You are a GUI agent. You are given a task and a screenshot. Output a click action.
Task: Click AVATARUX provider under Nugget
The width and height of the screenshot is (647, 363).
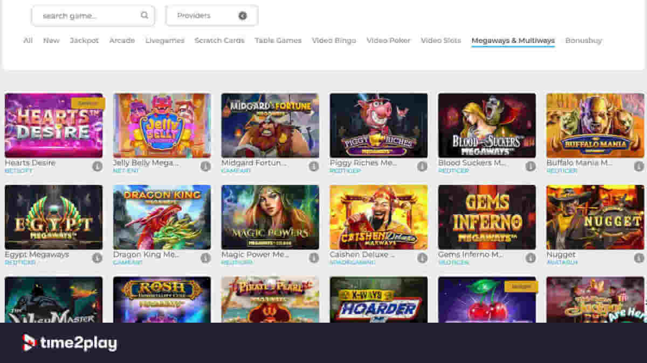pyautogui.click(x=562, y=263)
